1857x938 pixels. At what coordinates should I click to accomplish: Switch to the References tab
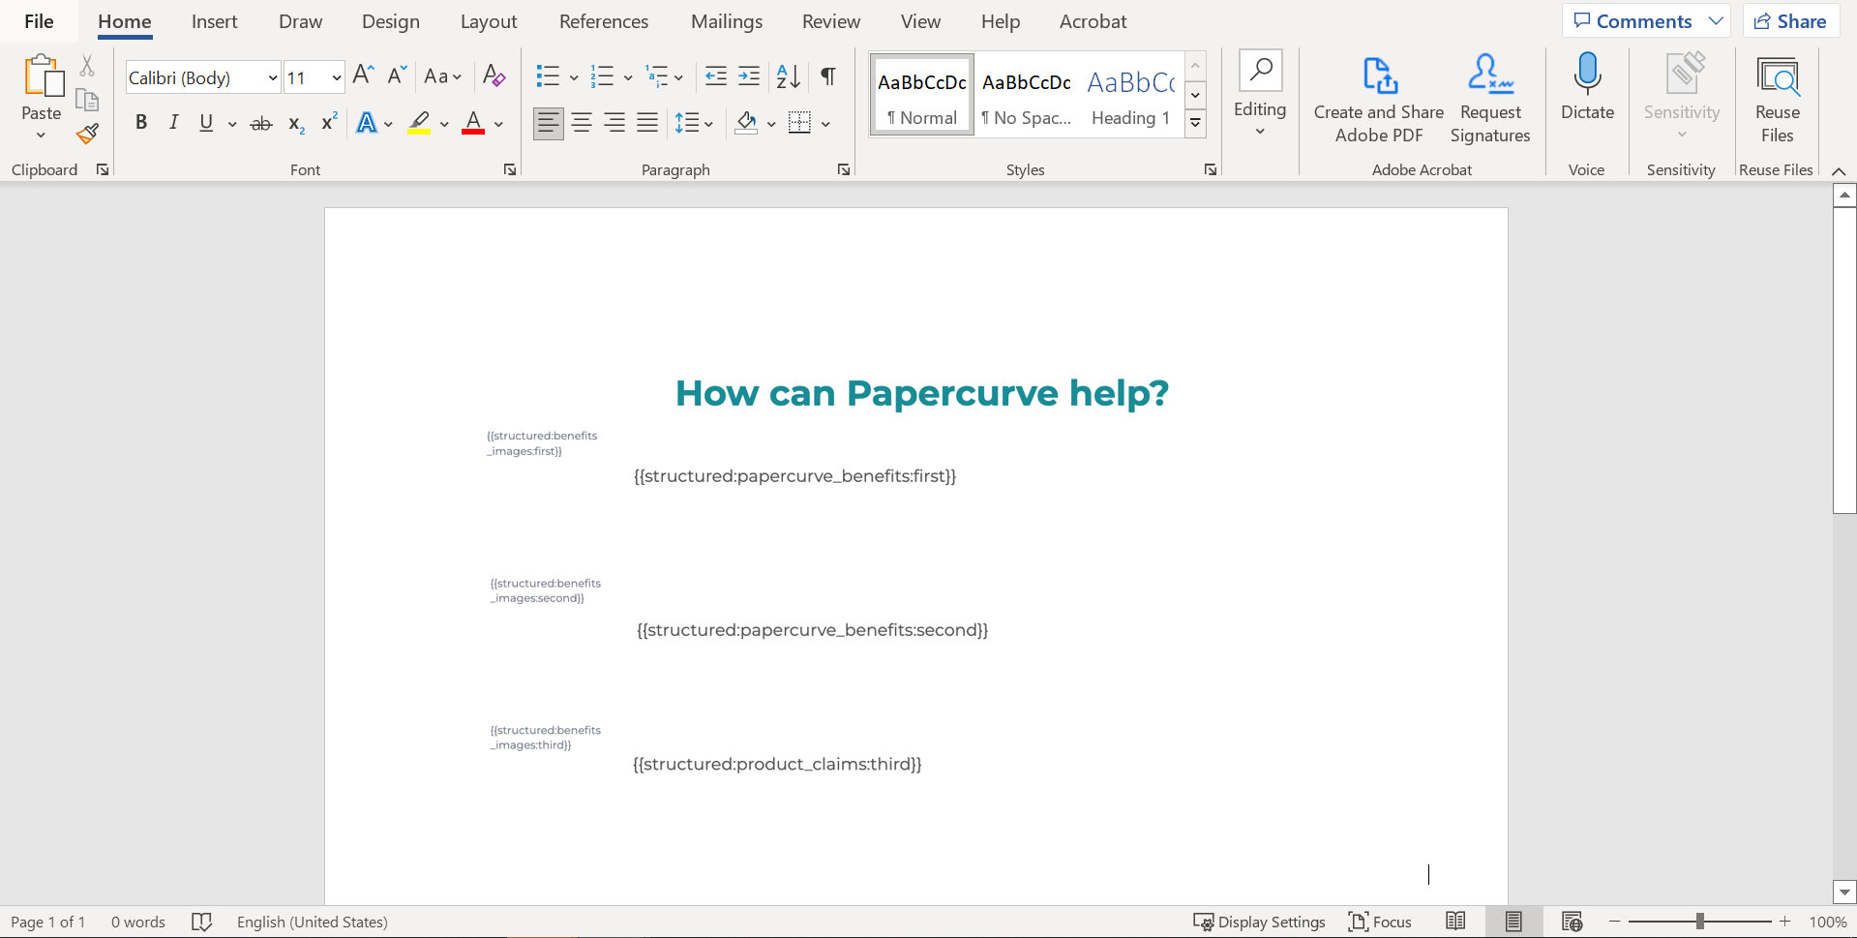(x=604, y=20)
